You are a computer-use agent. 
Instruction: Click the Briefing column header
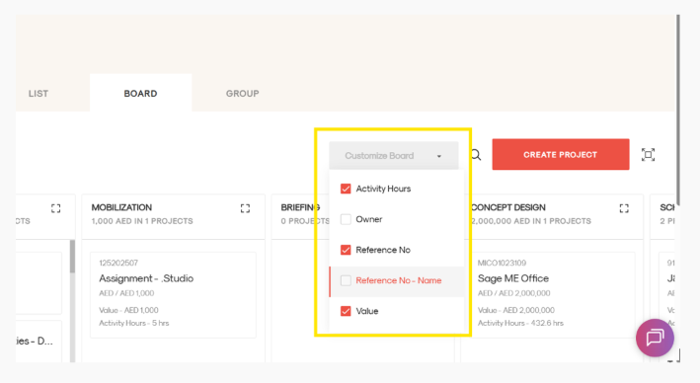click(x=300, y=207)
